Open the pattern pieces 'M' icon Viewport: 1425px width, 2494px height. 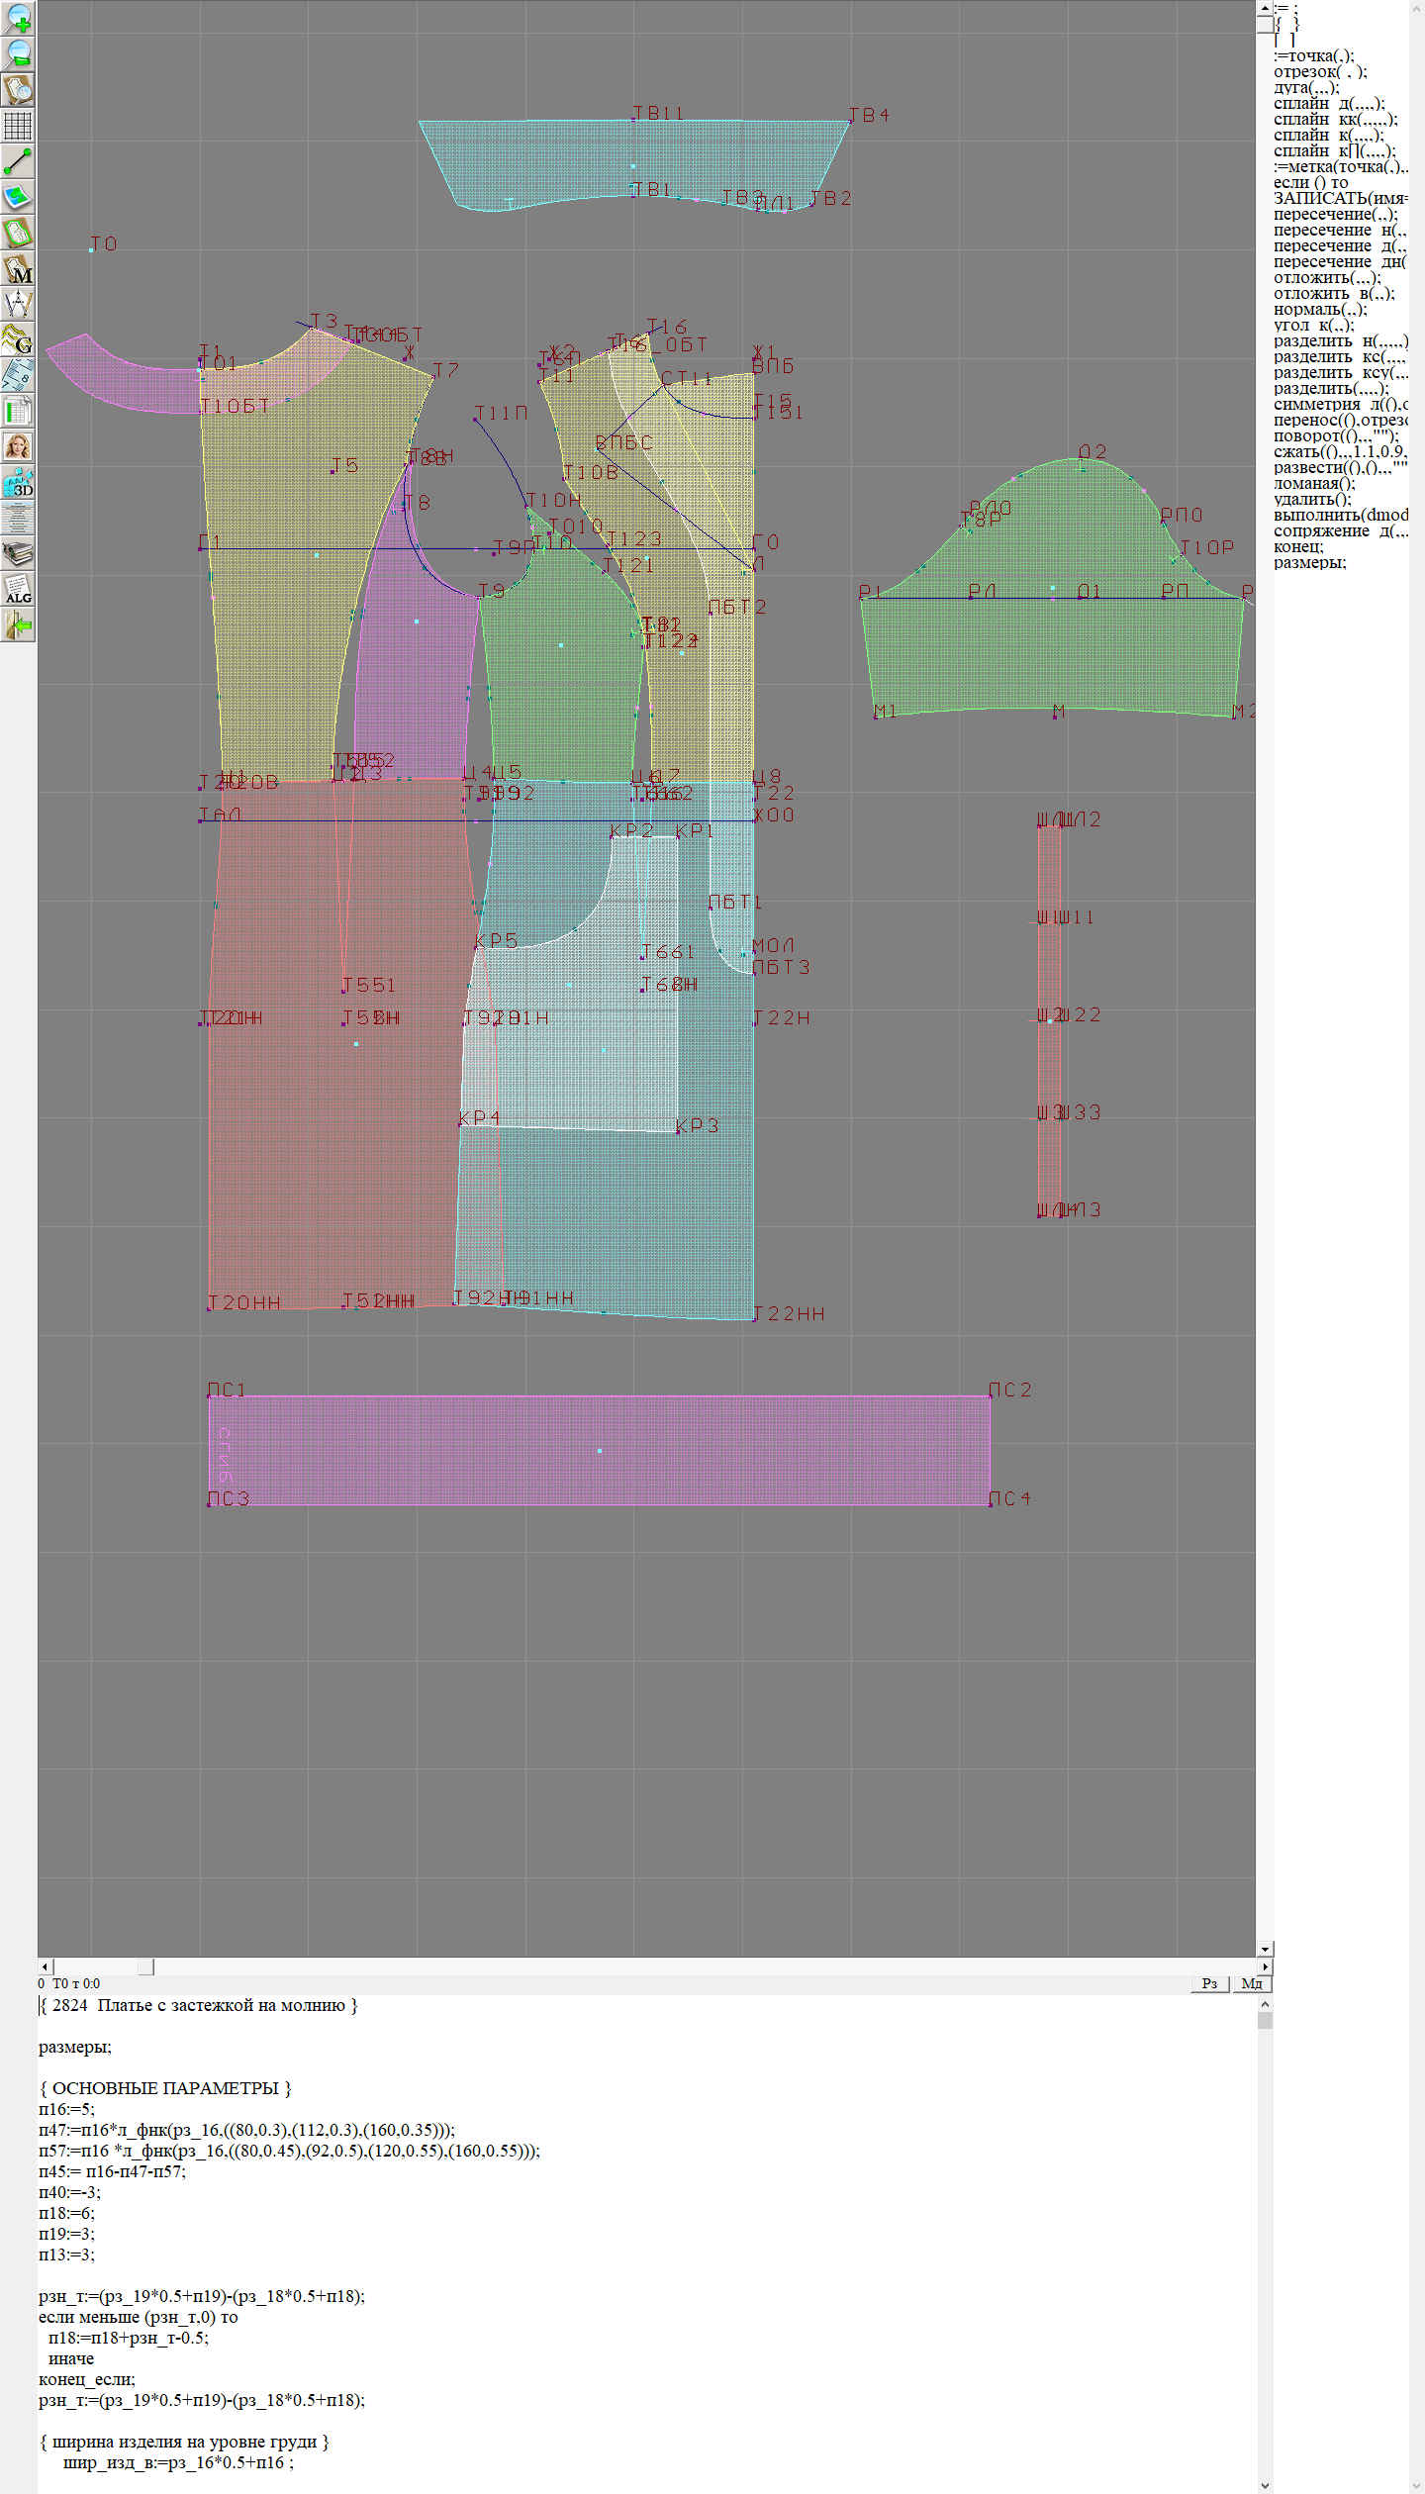18,268
